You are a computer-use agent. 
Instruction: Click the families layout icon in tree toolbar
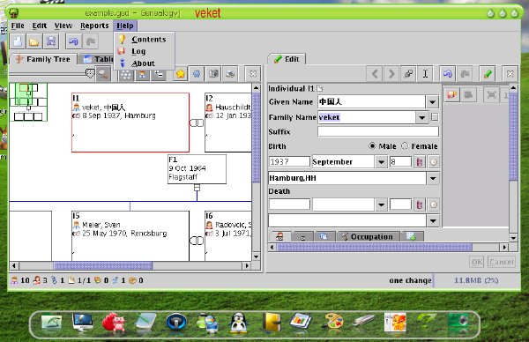click(126, 74)
